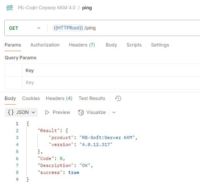Image resolution: width=200 pixels, height=191 pixels.
Task: Open the request Body tab
Action: click(x=111, y=45)
